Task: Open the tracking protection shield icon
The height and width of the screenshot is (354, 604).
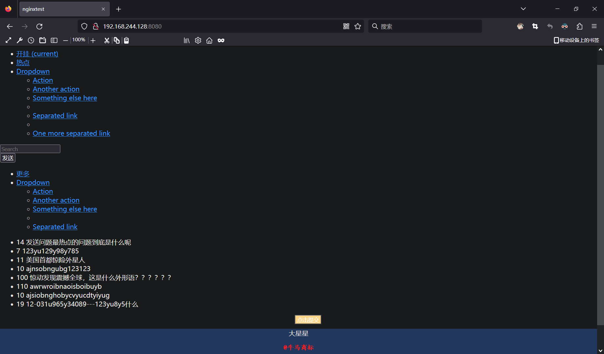Action: click(x=84, y=27)
